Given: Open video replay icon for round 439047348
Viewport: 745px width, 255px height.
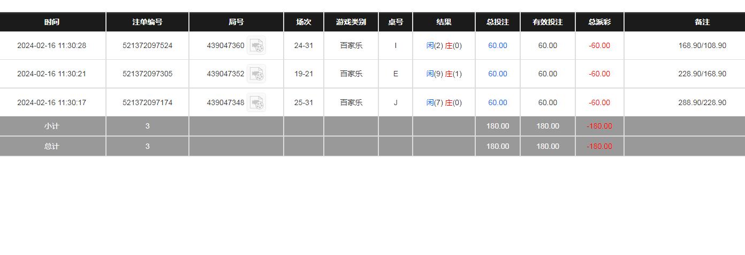Looking at the screenshot, I should tap(256, 102).
